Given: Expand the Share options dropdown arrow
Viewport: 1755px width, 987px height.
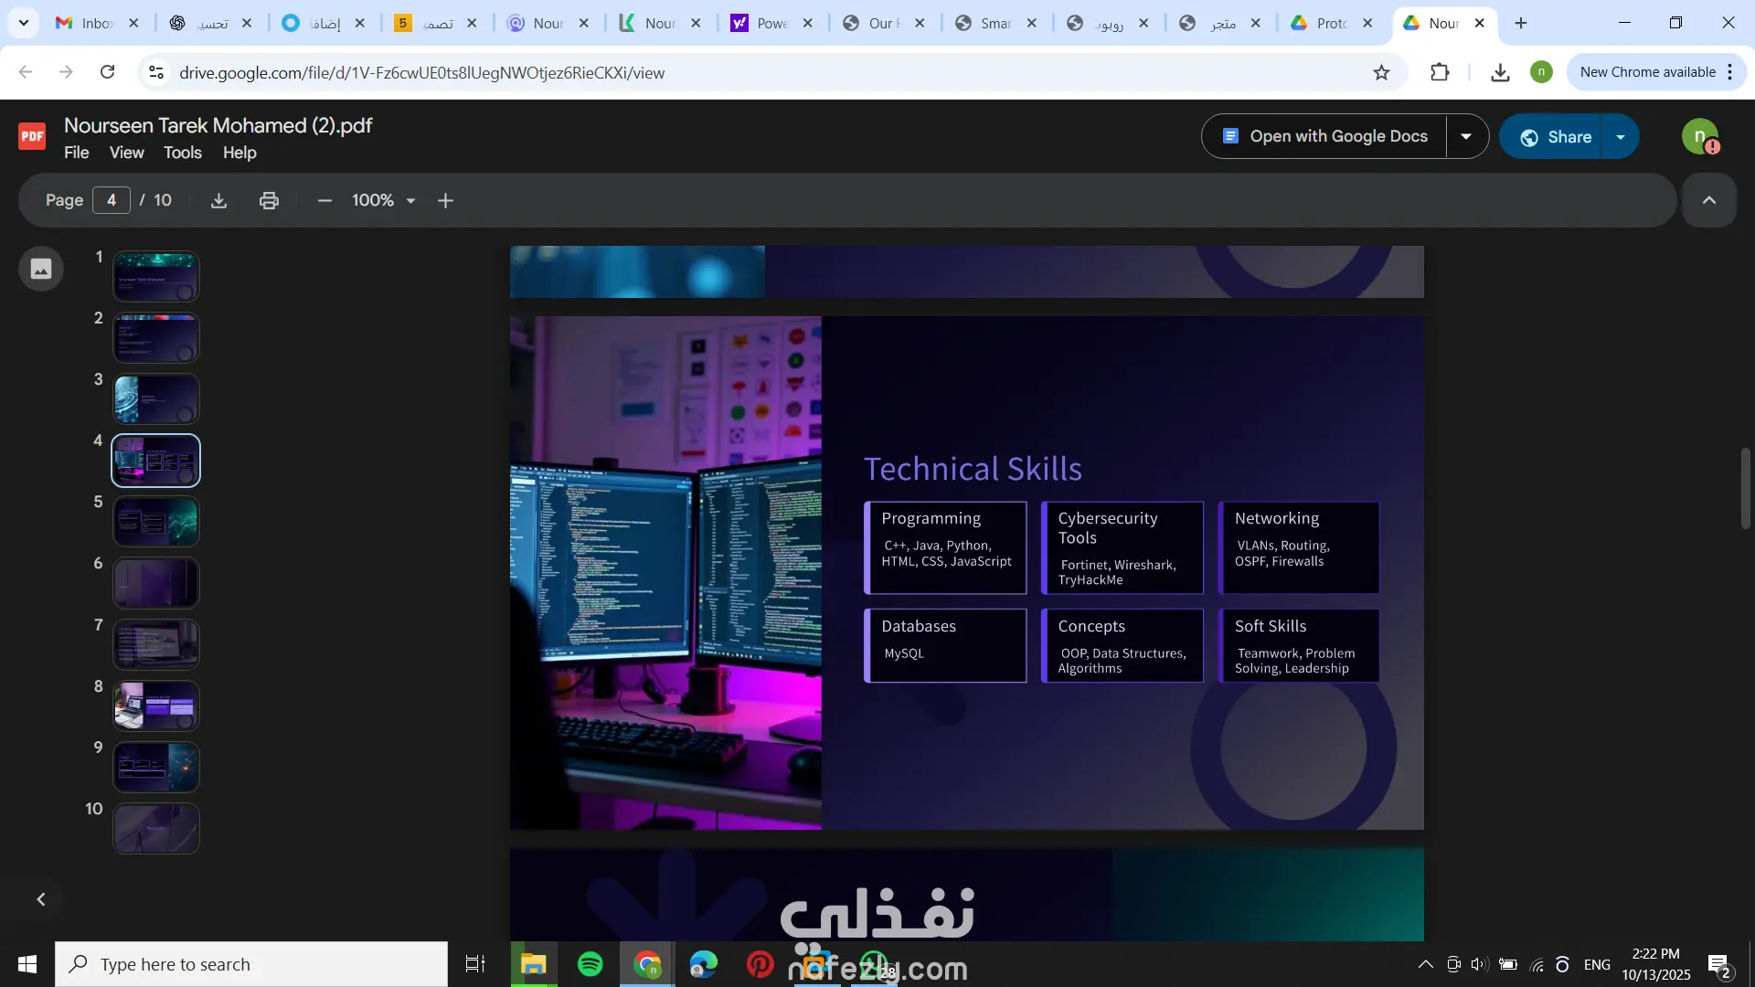Looking at the screenshot, I should 1621,137.
